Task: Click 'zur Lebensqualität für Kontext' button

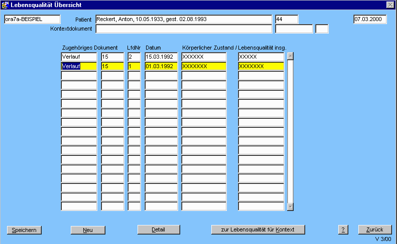Action: pos(258,229)
